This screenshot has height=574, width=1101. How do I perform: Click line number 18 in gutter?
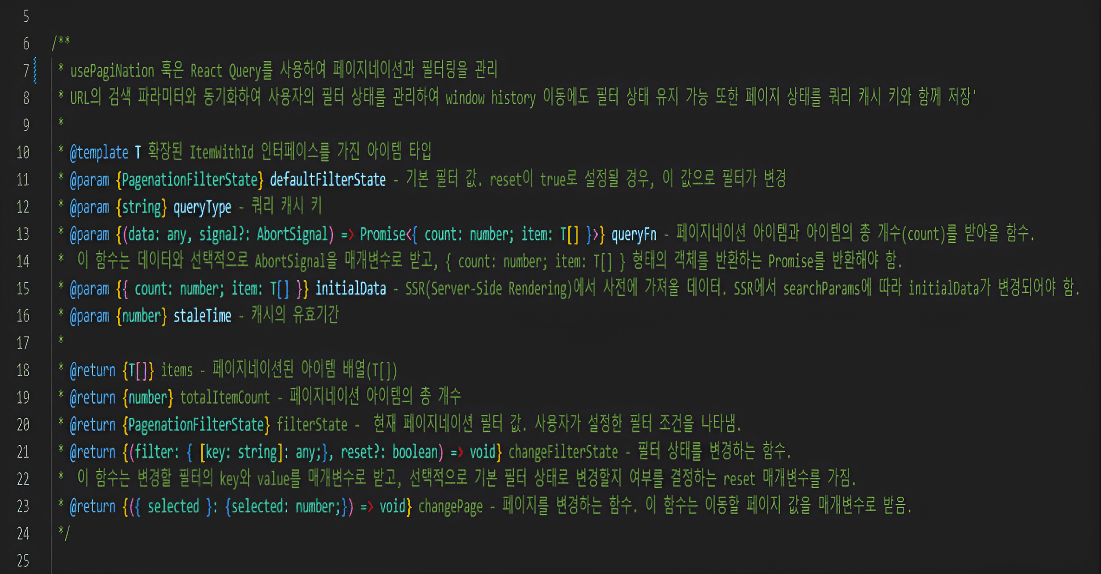pos(23,371)
